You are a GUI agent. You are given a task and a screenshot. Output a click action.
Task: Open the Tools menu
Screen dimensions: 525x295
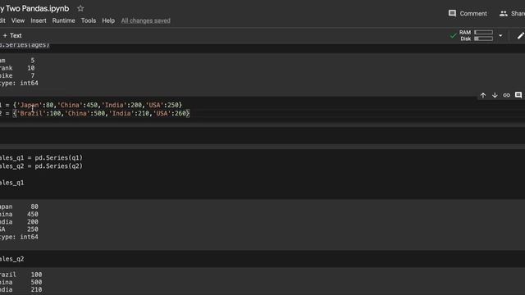pos(89,20)
